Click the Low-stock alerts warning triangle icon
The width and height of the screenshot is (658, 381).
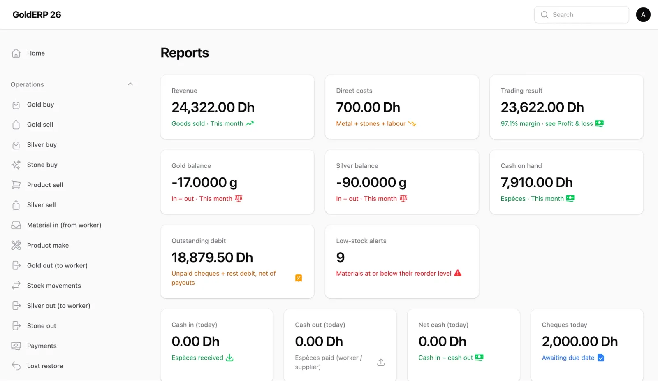(x=458, y=273)
